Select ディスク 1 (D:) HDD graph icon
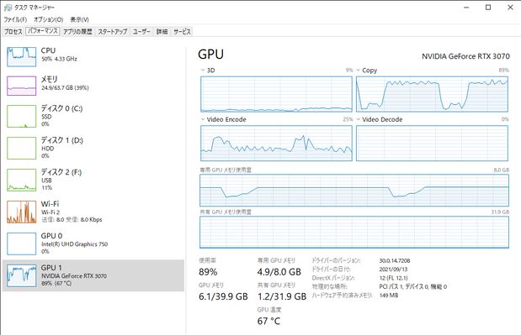This screenshot has height=335, width=521. 22,148
